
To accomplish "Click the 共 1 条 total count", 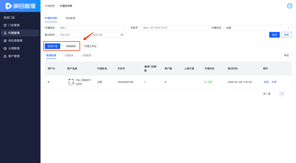I will [267, 94].
